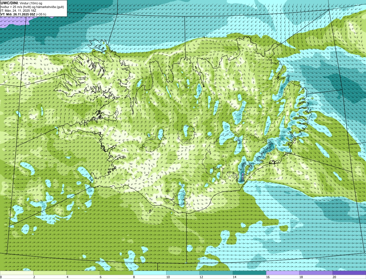This screenshot has height=279, width=366.
Task: Click the "IT: Mán. 24. 11. 2025 18Z" line
Action: click(x=19, y=10)
